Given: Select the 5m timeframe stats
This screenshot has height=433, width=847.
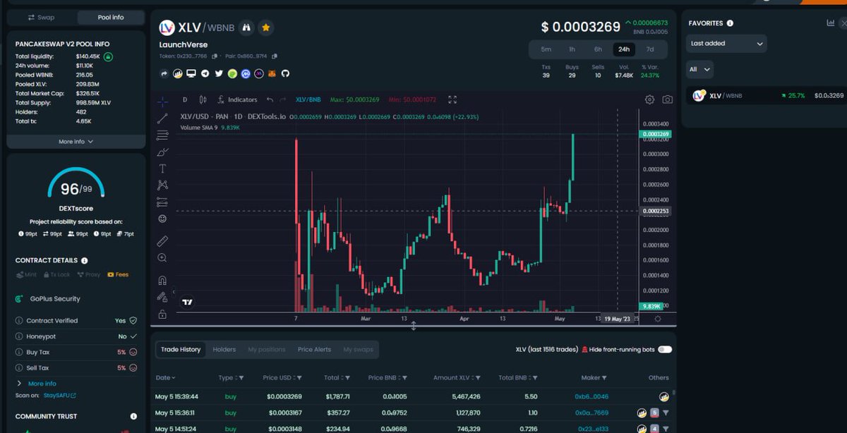Looking at the screenshot, I should [x=546, y=49].
